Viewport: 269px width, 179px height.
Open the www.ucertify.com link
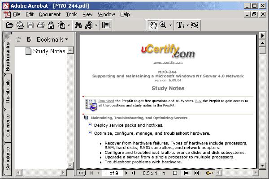click(168, 62)
